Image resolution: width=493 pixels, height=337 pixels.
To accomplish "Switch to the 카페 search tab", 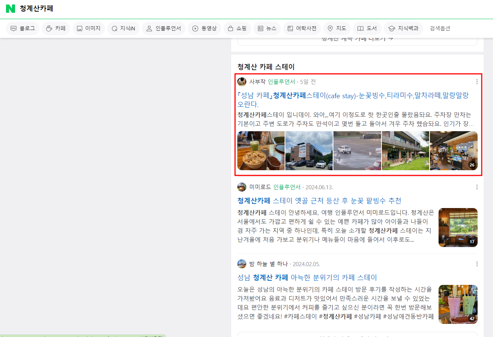I will (x=56, y=28).
